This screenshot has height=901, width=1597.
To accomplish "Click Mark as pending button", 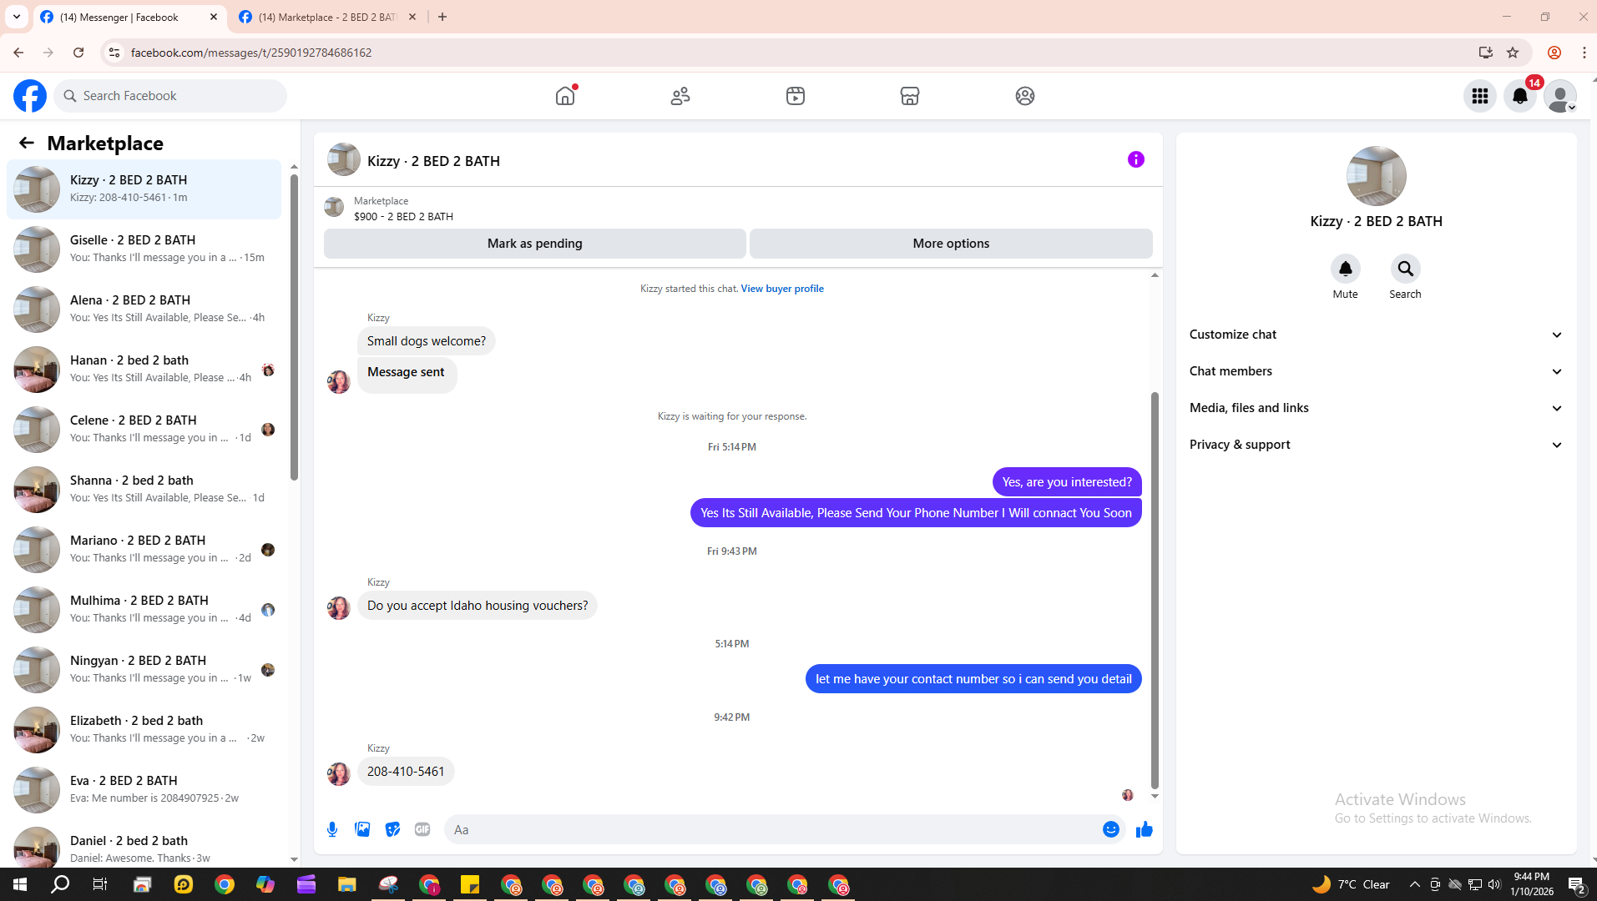I will coord(534,244).
